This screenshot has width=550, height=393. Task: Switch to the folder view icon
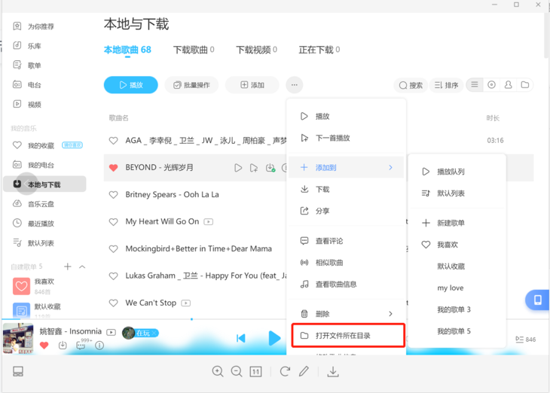pos(525,85)
